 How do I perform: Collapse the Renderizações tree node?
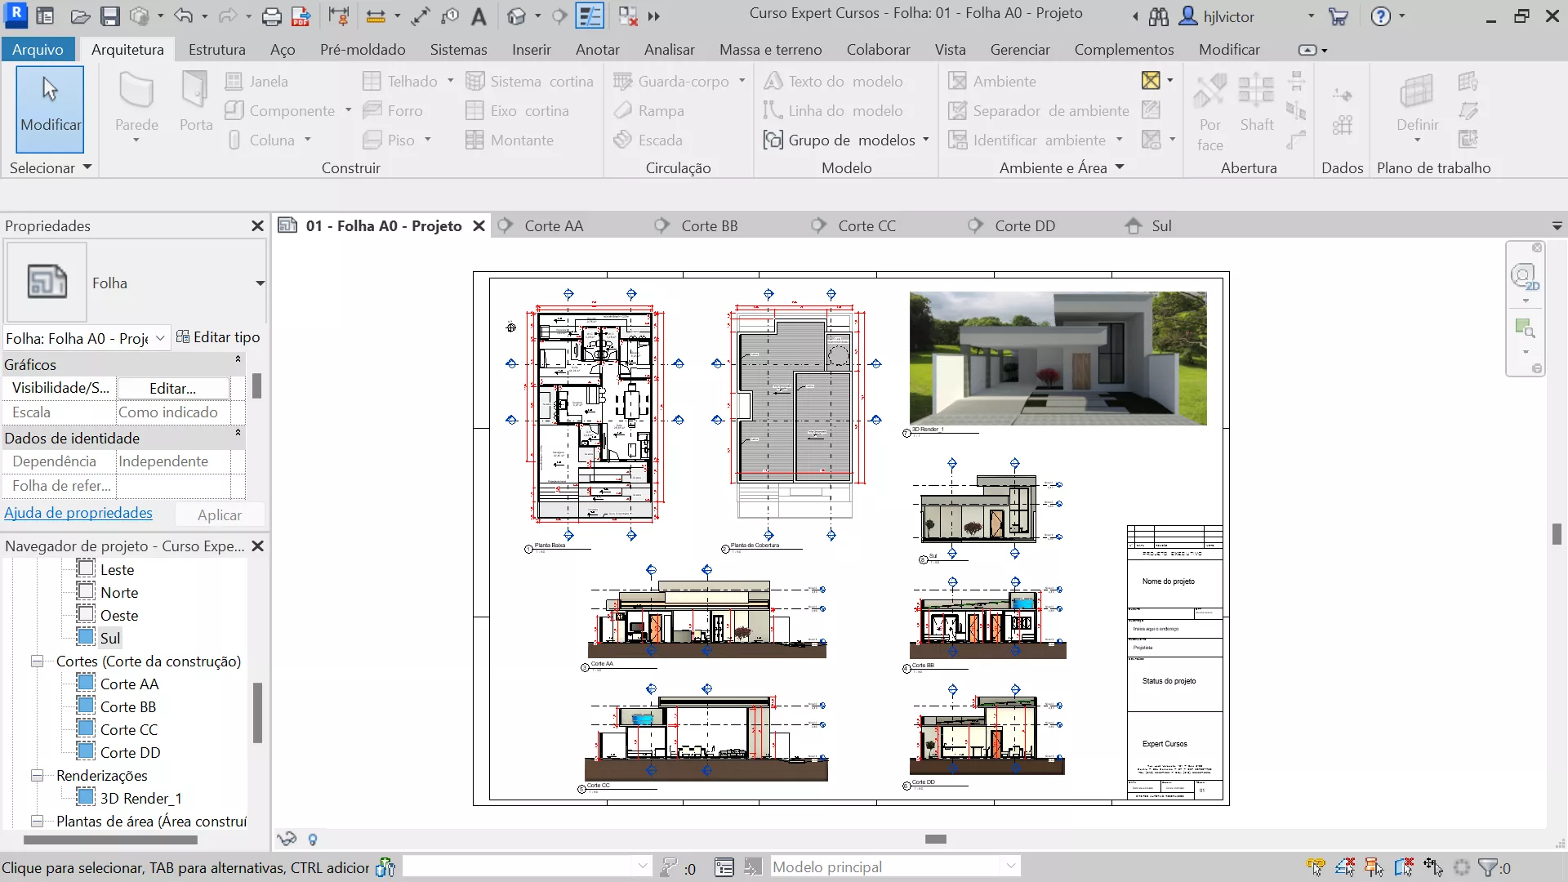tap(38, 775)
